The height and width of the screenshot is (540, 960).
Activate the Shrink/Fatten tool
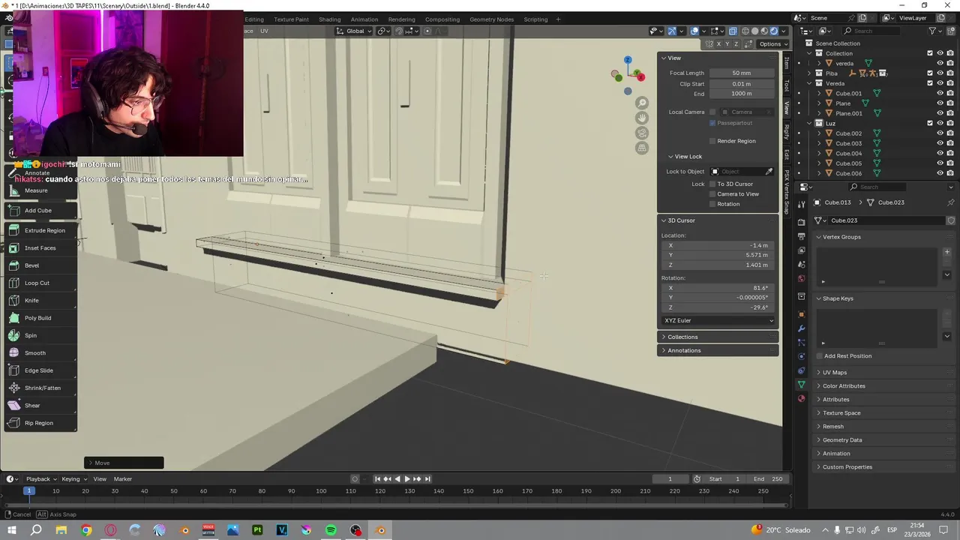click(40, 388)
